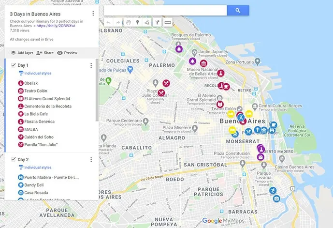Click the blue search button
333x228 pixels.
pyautogui.click(x=238, y=11)
